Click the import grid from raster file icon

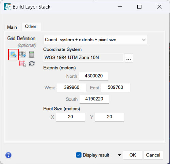(x=13, y=54)
